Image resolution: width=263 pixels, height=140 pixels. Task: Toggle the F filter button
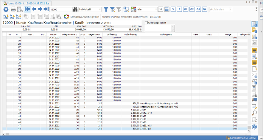179,9
